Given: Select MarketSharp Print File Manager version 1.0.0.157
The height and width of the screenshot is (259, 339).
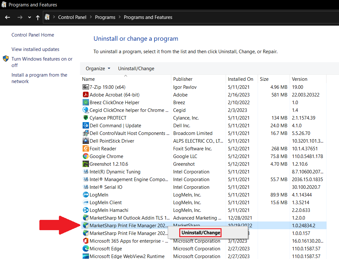Looking at the screenshot, I should coord(129,233).
